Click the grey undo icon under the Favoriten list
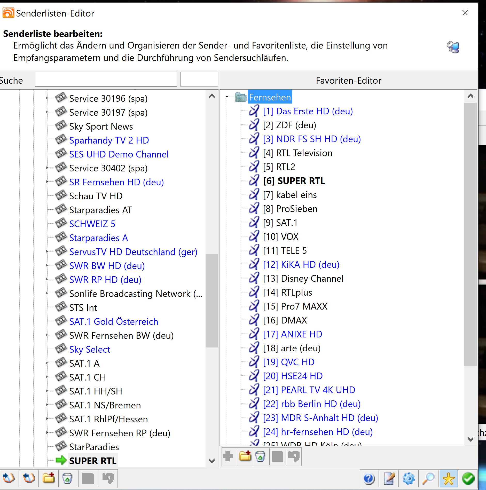This screenshot has height=490, width=486. coord(294,456)
